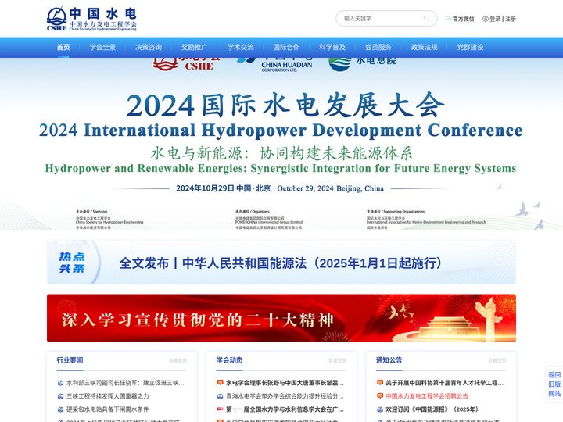Click the 通知公告 section title
Screen dimensions: 563x422
389,360
